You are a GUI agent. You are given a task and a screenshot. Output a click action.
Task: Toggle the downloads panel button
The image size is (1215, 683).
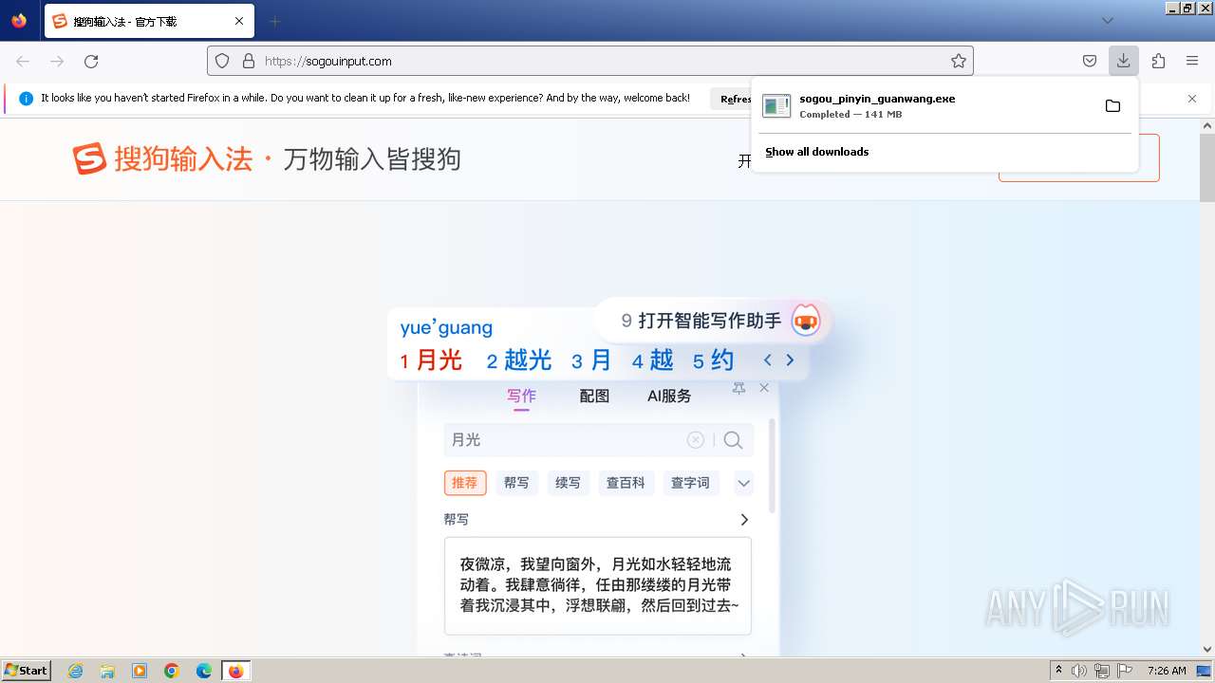click(x=1123, y=61)
